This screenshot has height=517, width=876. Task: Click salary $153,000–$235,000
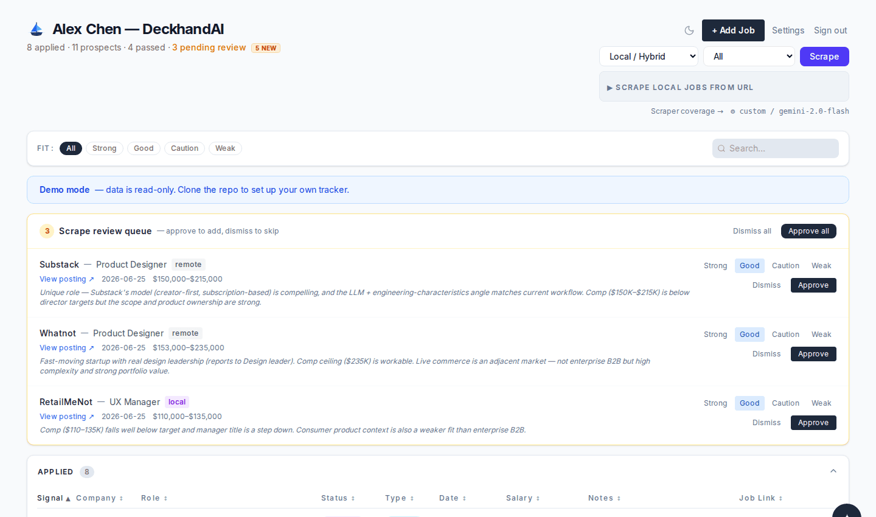click(x=189, y=348)
